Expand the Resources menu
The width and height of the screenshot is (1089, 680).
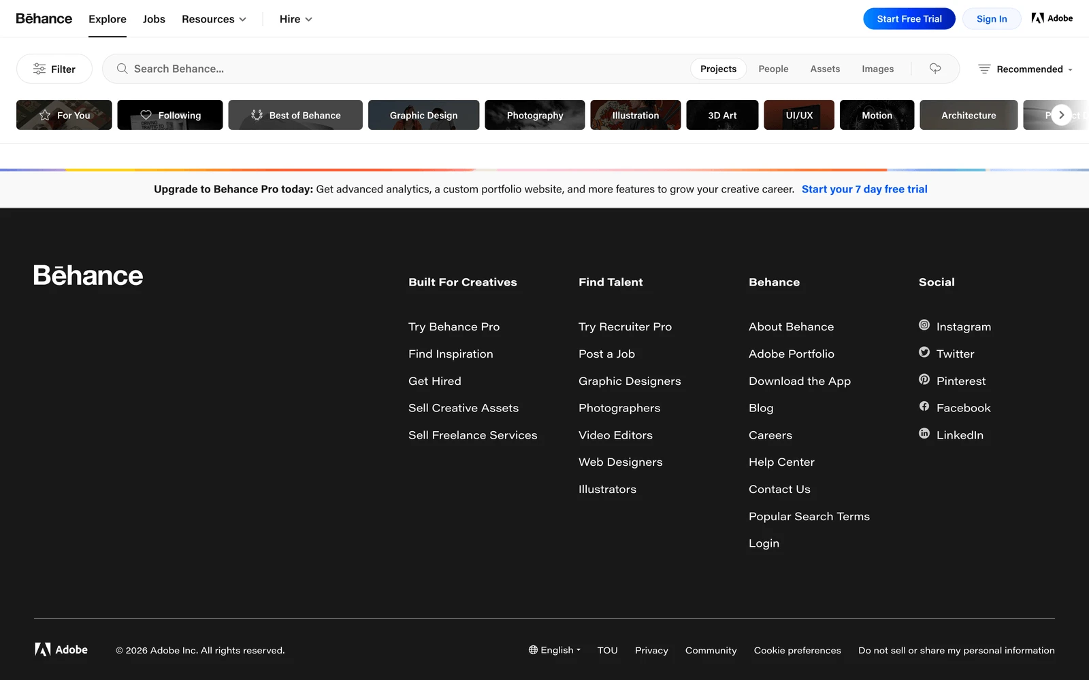[214, 19]
